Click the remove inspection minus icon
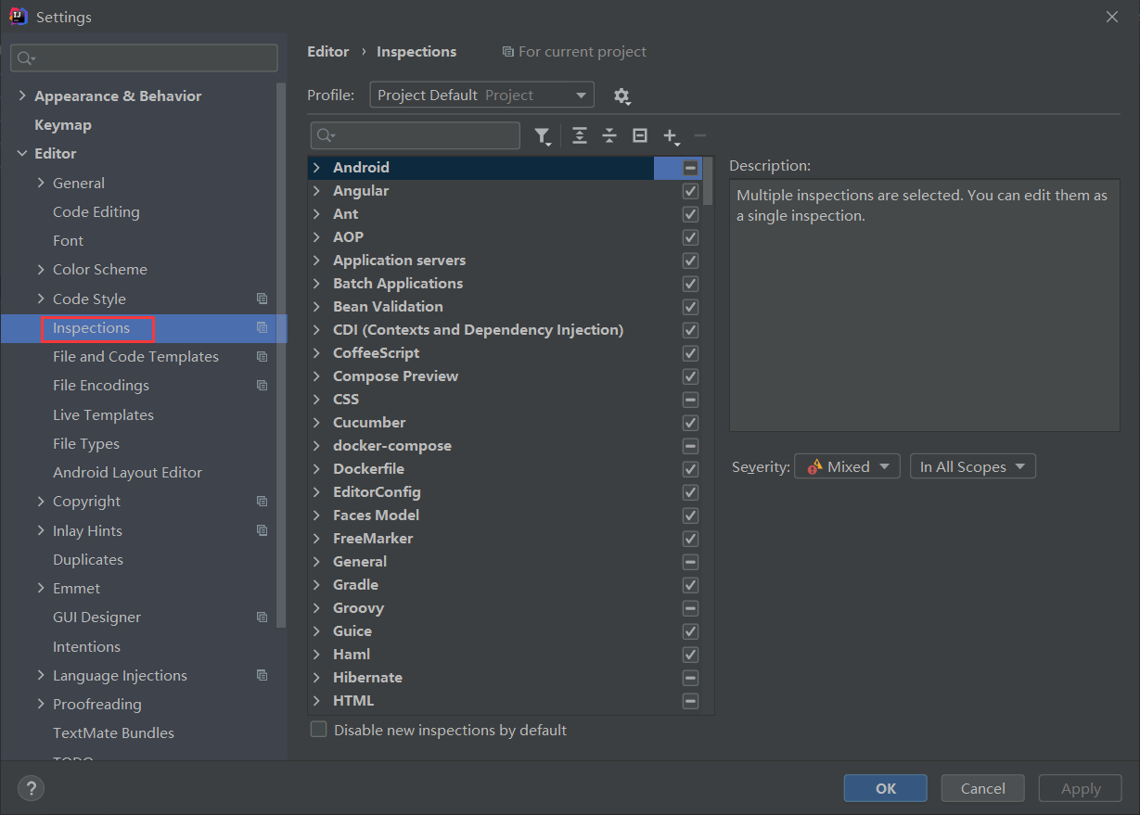This screenshot has width=1140, height=815. (700, 135)
